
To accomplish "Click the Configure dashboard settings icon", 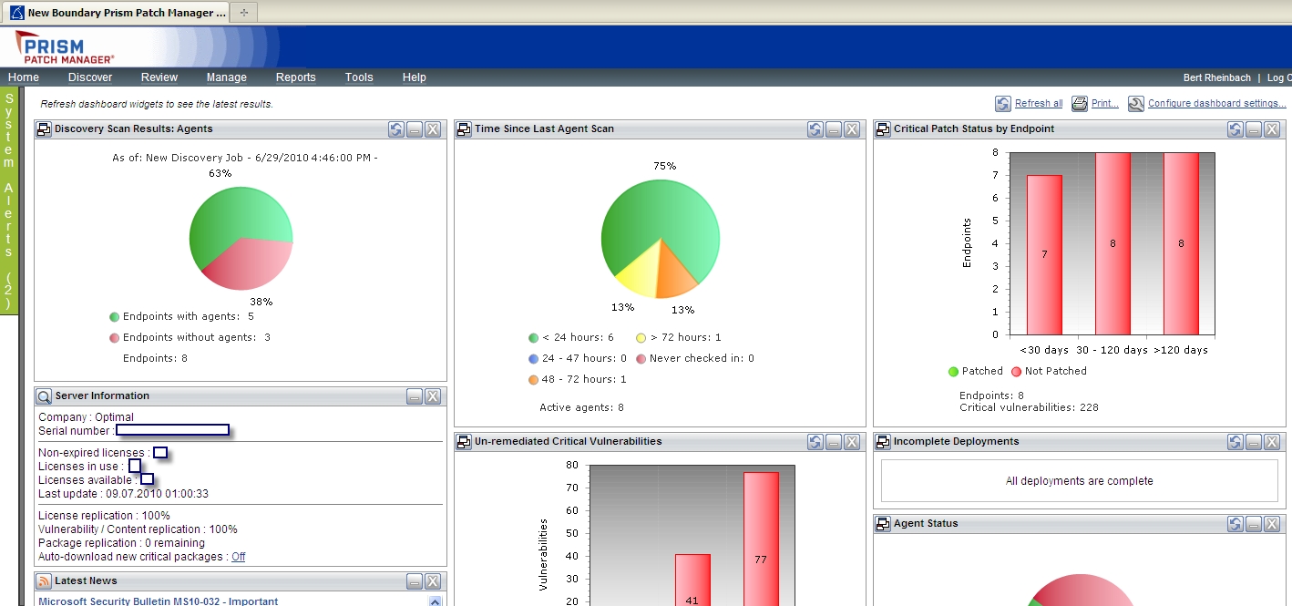I will (x=1136, y=104).
